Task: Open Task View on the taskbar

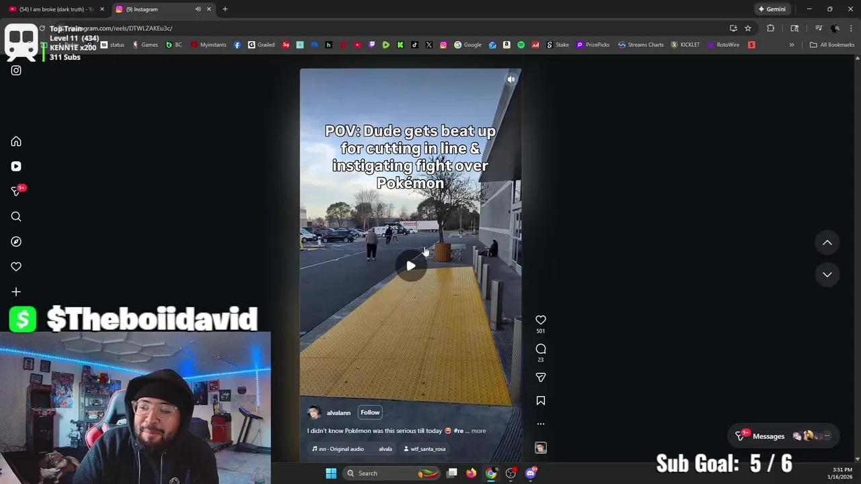Action: click(x=452, y=473)
